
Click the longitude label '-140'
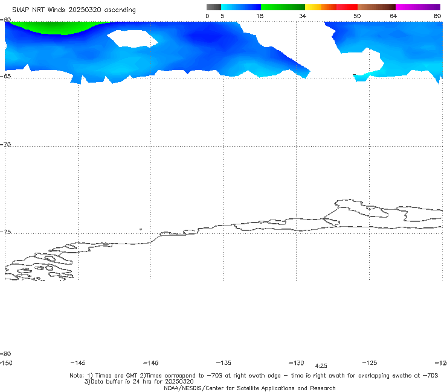pos(151,362)
